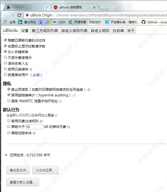The width and height of the screenshot is (167, 192).
Task: Toggle 隐藏已屏蔽元素的占位符 checkbox
Action: pyautogui.click(x=5, y=40)
